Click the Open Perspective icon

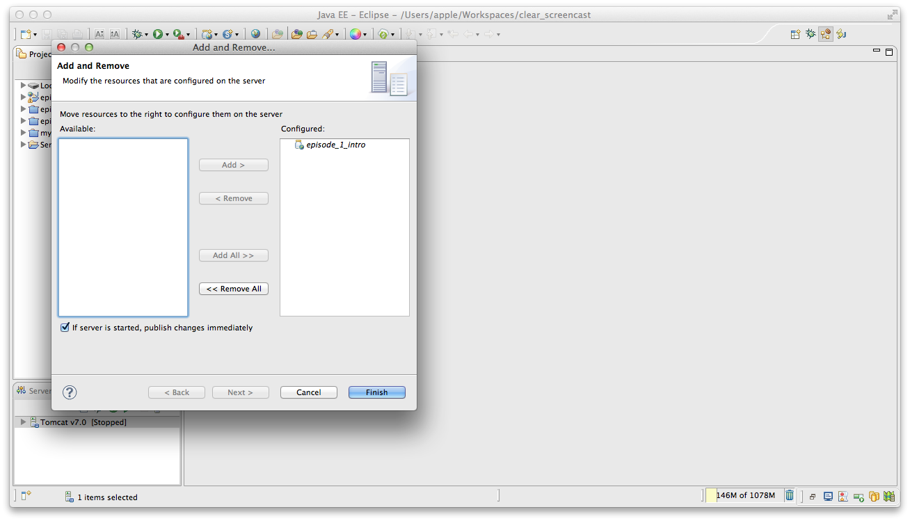(795, 34)
